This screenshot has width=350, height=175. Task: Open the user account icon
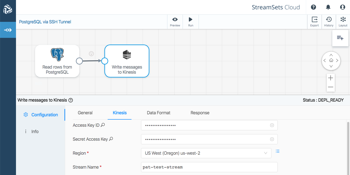click(x=343, y=7)
